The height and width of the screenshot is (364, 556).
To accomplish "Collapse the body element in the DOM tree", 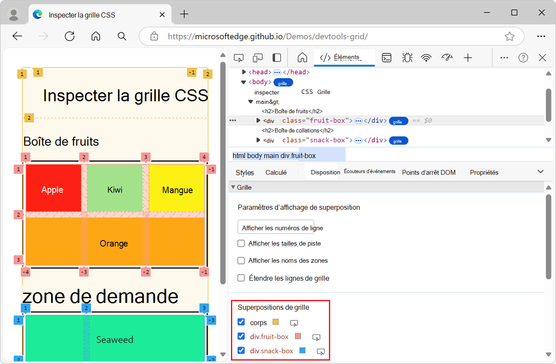I will click(243, 82).
